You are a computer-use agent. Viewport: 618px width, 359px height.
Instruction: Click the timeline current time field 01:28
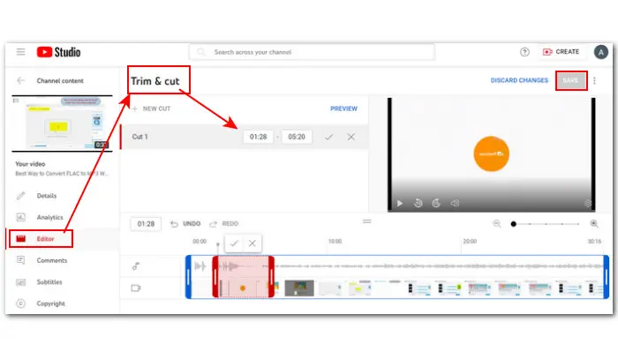click(146, 224)
